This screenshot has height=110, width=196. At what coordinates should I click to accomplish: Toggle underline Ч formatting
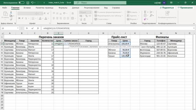[x=26, y=18]
